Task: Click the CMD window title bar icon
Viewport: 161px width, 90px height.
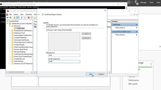Action: (1, 4)
